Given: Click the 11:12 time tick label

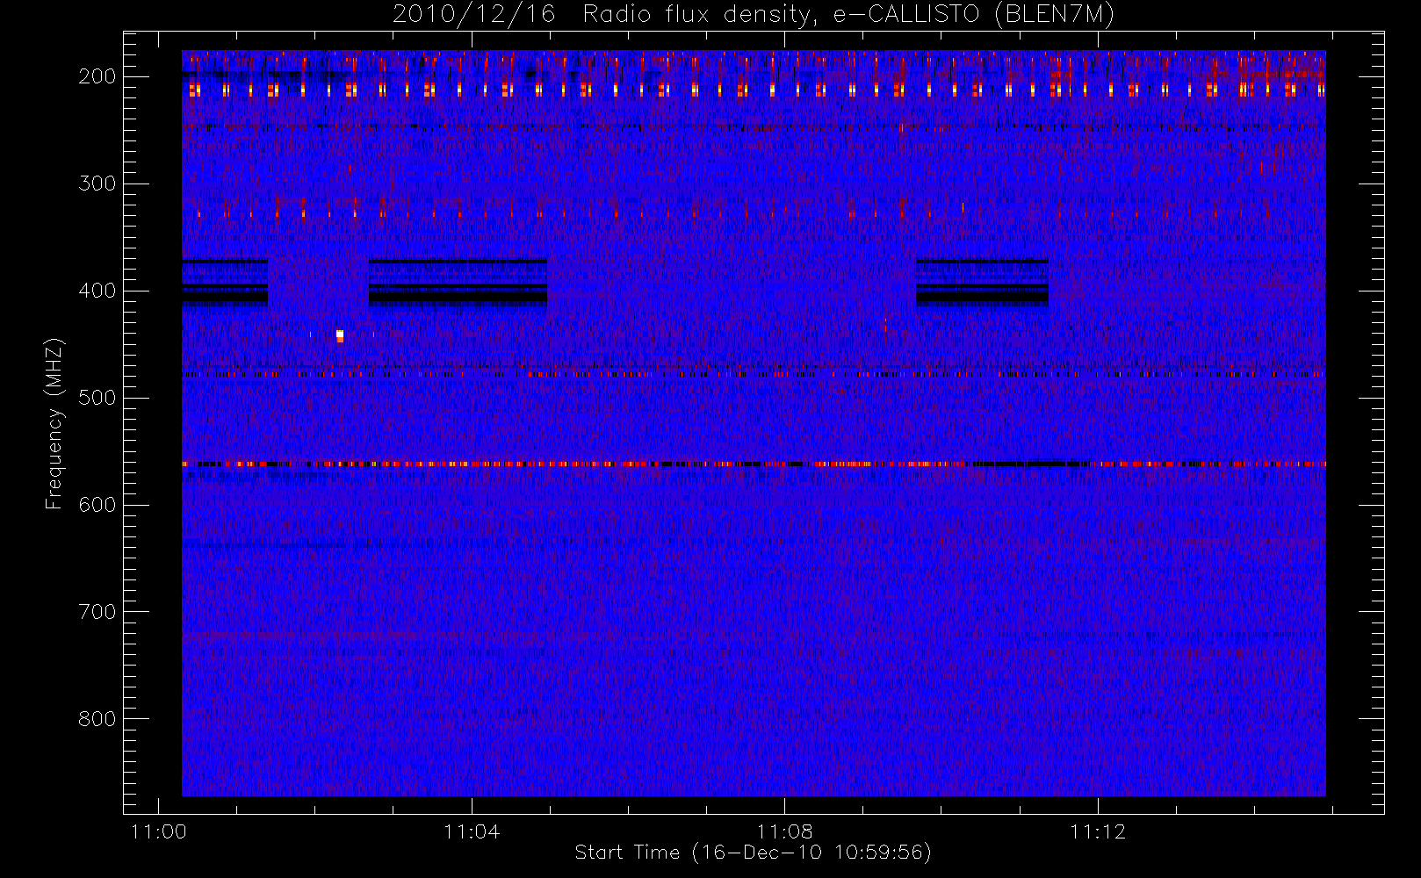Looking at the screenshot, I should coord(1098,831).
